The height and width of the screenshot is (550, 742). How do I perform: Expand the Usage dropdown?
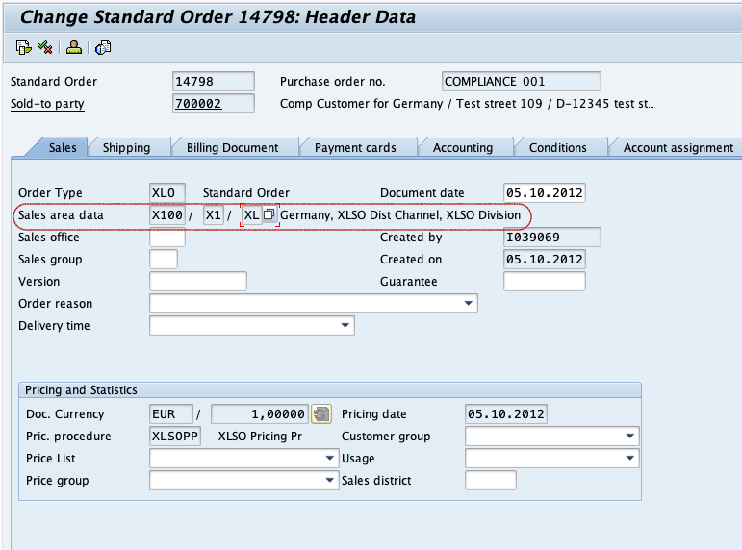coord(629,459)
